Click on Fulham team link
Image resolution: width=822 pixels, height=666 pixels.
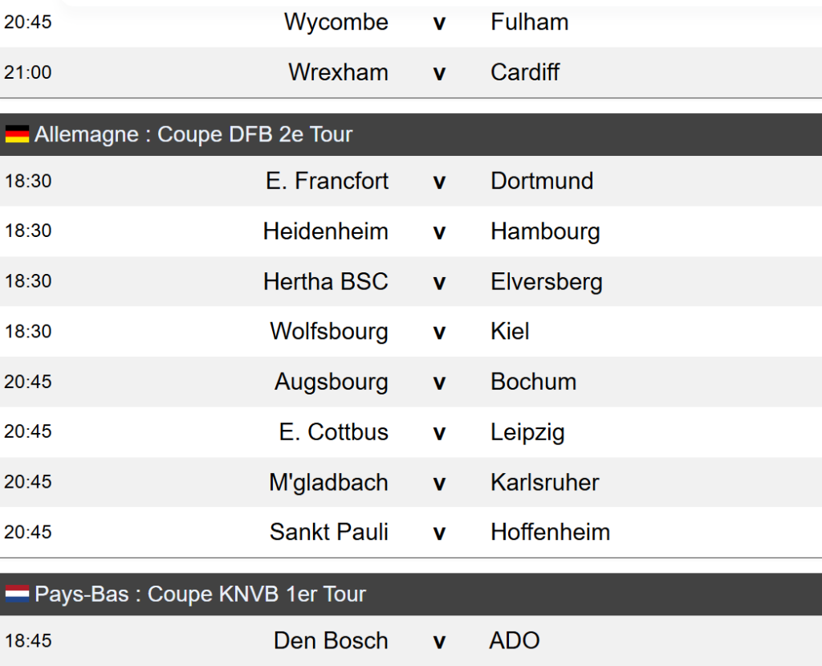[x=529, y=22]
